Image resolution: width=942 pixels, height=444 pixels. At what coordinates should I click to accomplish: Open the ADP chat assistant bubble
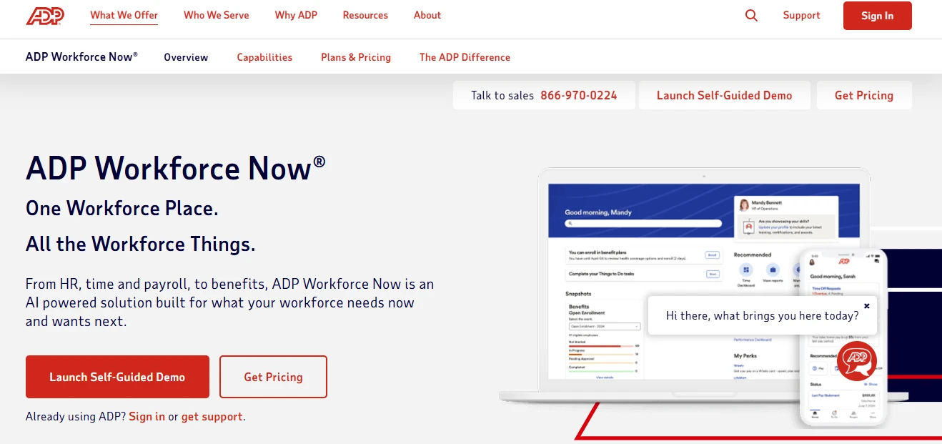pos(857,360)
